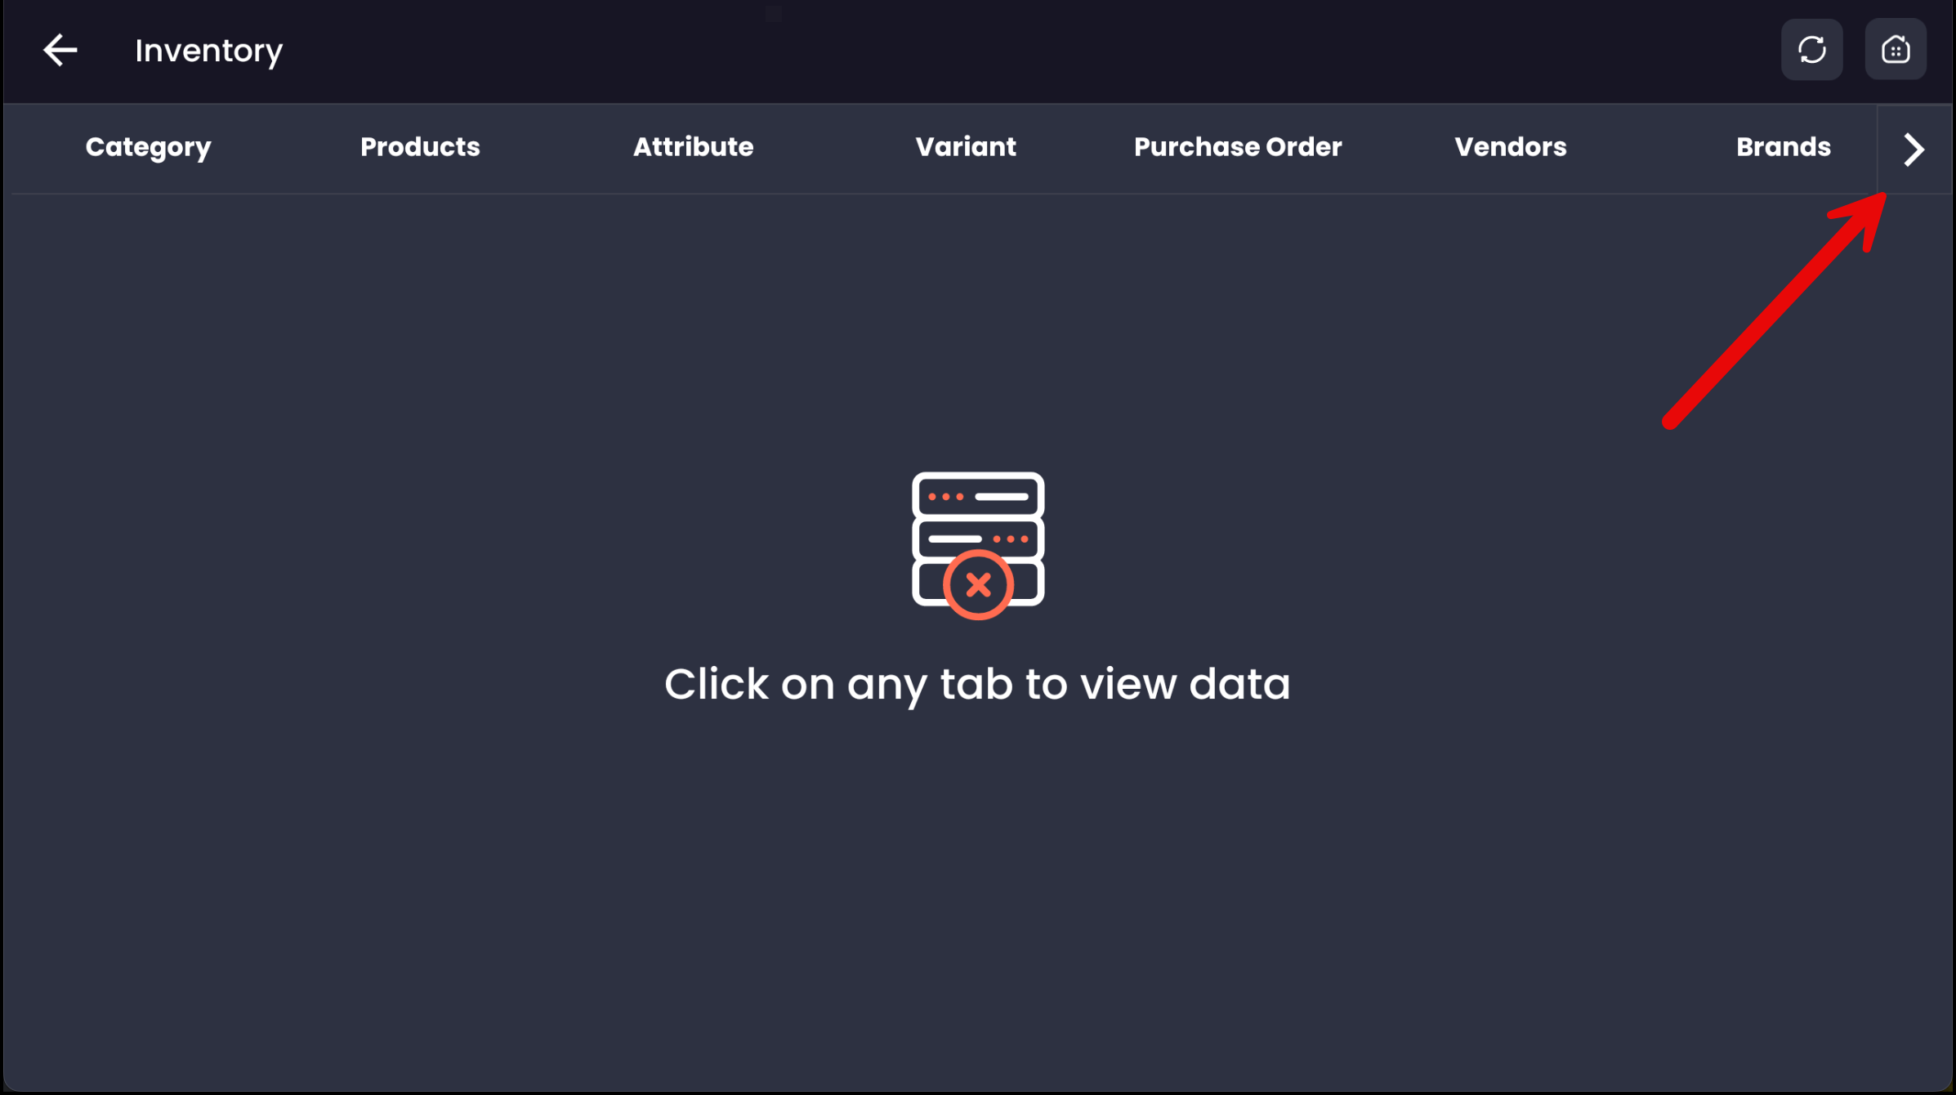
Task: Expand more tabs with right chevron
Action: point(1914,150)
